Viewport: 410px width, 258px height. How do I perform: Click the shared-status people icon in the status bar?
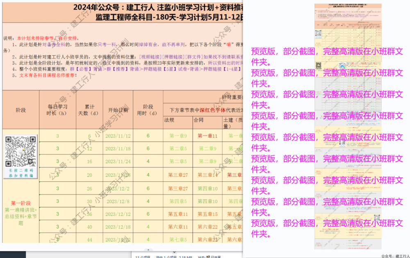click(x=208, y=257)
